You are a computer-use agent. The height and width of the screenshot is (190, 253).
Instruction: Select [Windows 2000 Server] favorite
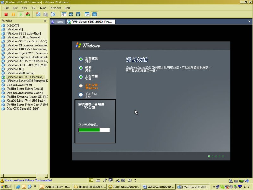coord(20,73)
